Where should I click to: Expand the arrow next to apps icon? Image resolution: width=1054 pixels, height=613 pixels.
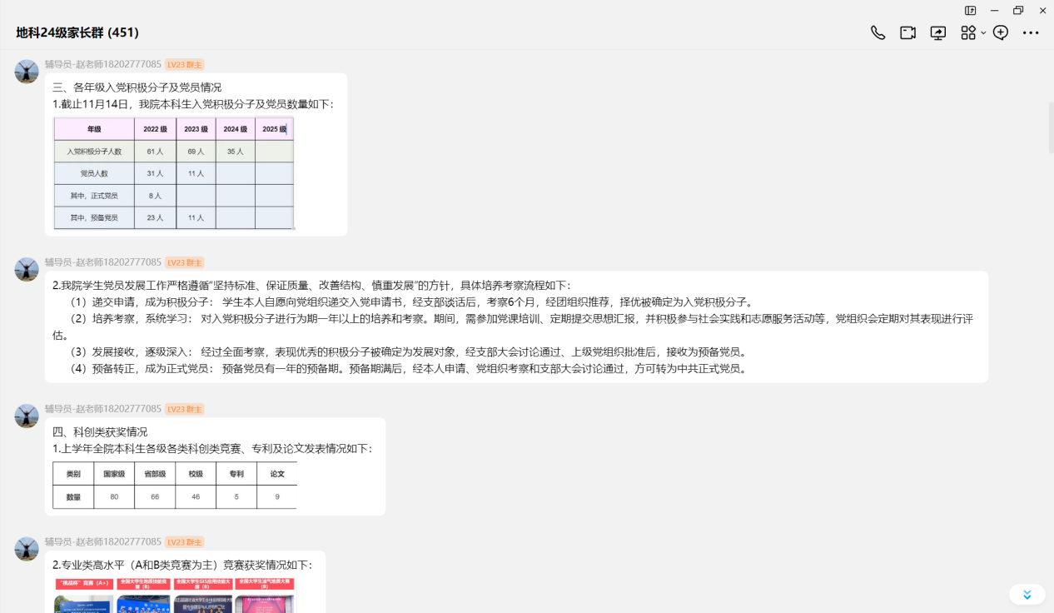983,33
